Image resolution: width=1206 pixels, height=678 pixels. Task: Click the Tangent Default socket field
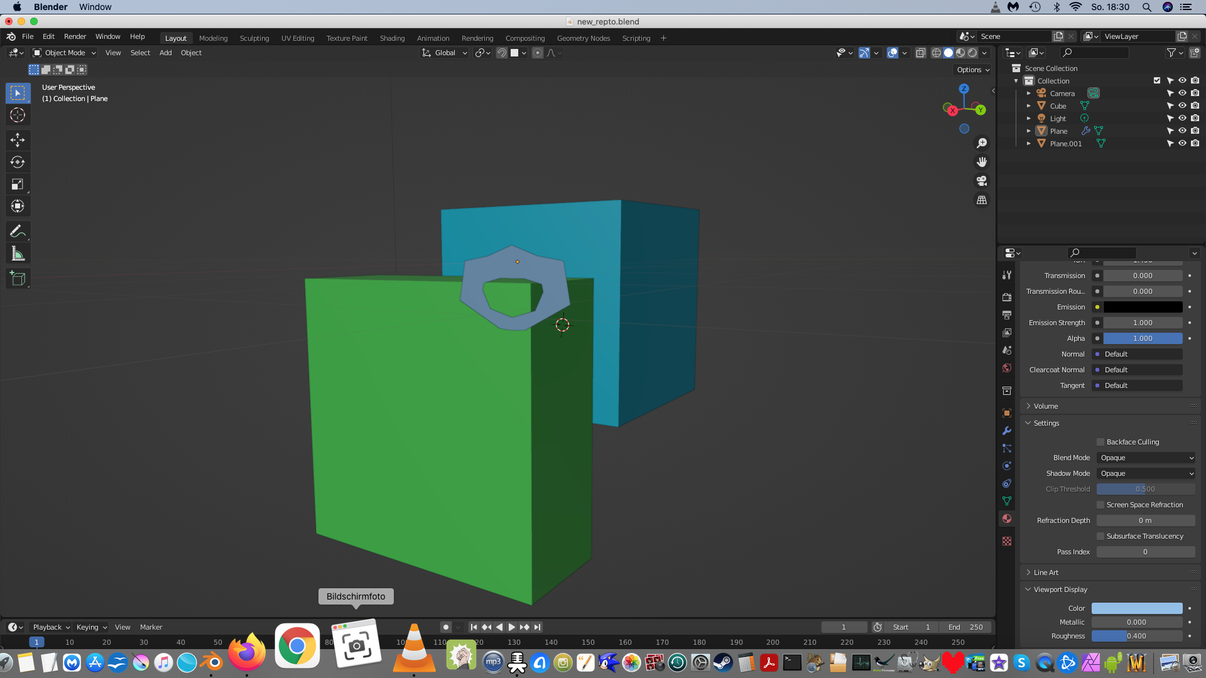pos(1137,385)
